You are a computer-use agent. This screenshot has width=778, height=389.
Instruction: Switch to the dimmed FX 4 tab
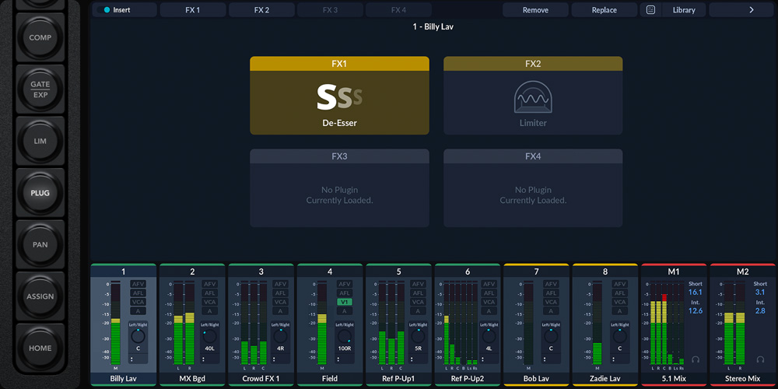(x=398, y=10)
